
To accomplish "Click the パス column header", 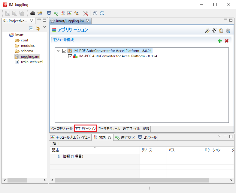I will pyautogui.click(x=185, y=150).
